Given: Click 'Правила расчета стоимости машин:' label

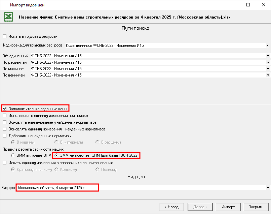Looking at the screenshot, I should coord(33,149).
